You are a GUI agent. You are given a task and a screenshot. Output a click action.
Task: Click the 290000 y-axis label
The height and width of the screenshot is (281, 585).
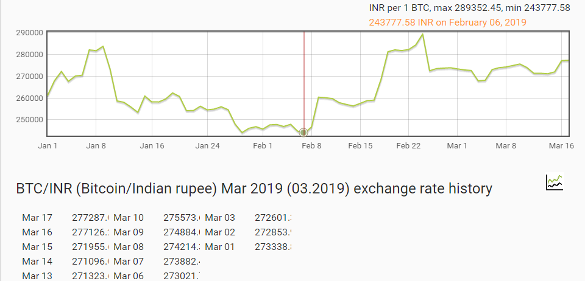point(29,33)
